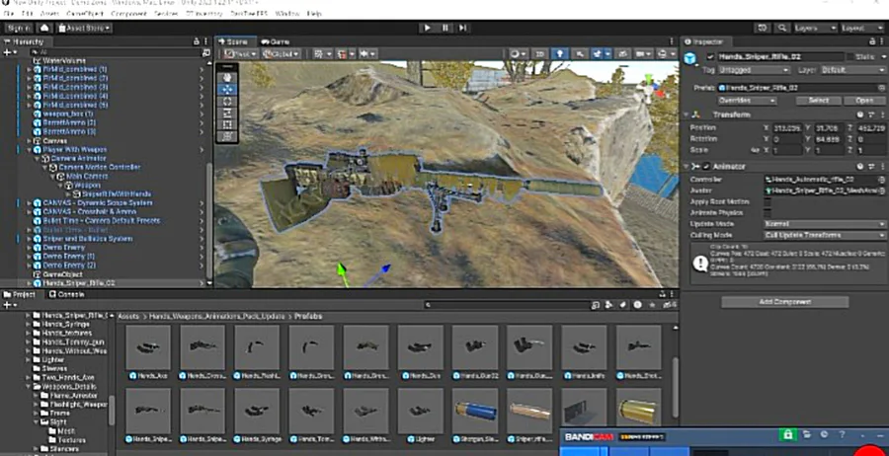The width and height of the screenshot is (889, 456).
Task: Open the Layers dropdown in top toolbar
Action: (x=815, y=28)
